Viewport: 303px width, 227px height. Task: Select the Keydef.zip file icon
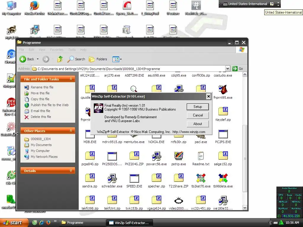(223, 111)
